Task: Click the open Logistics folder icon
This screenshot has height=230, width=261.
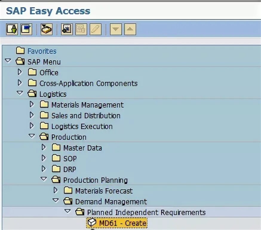Action: point(32,93)
